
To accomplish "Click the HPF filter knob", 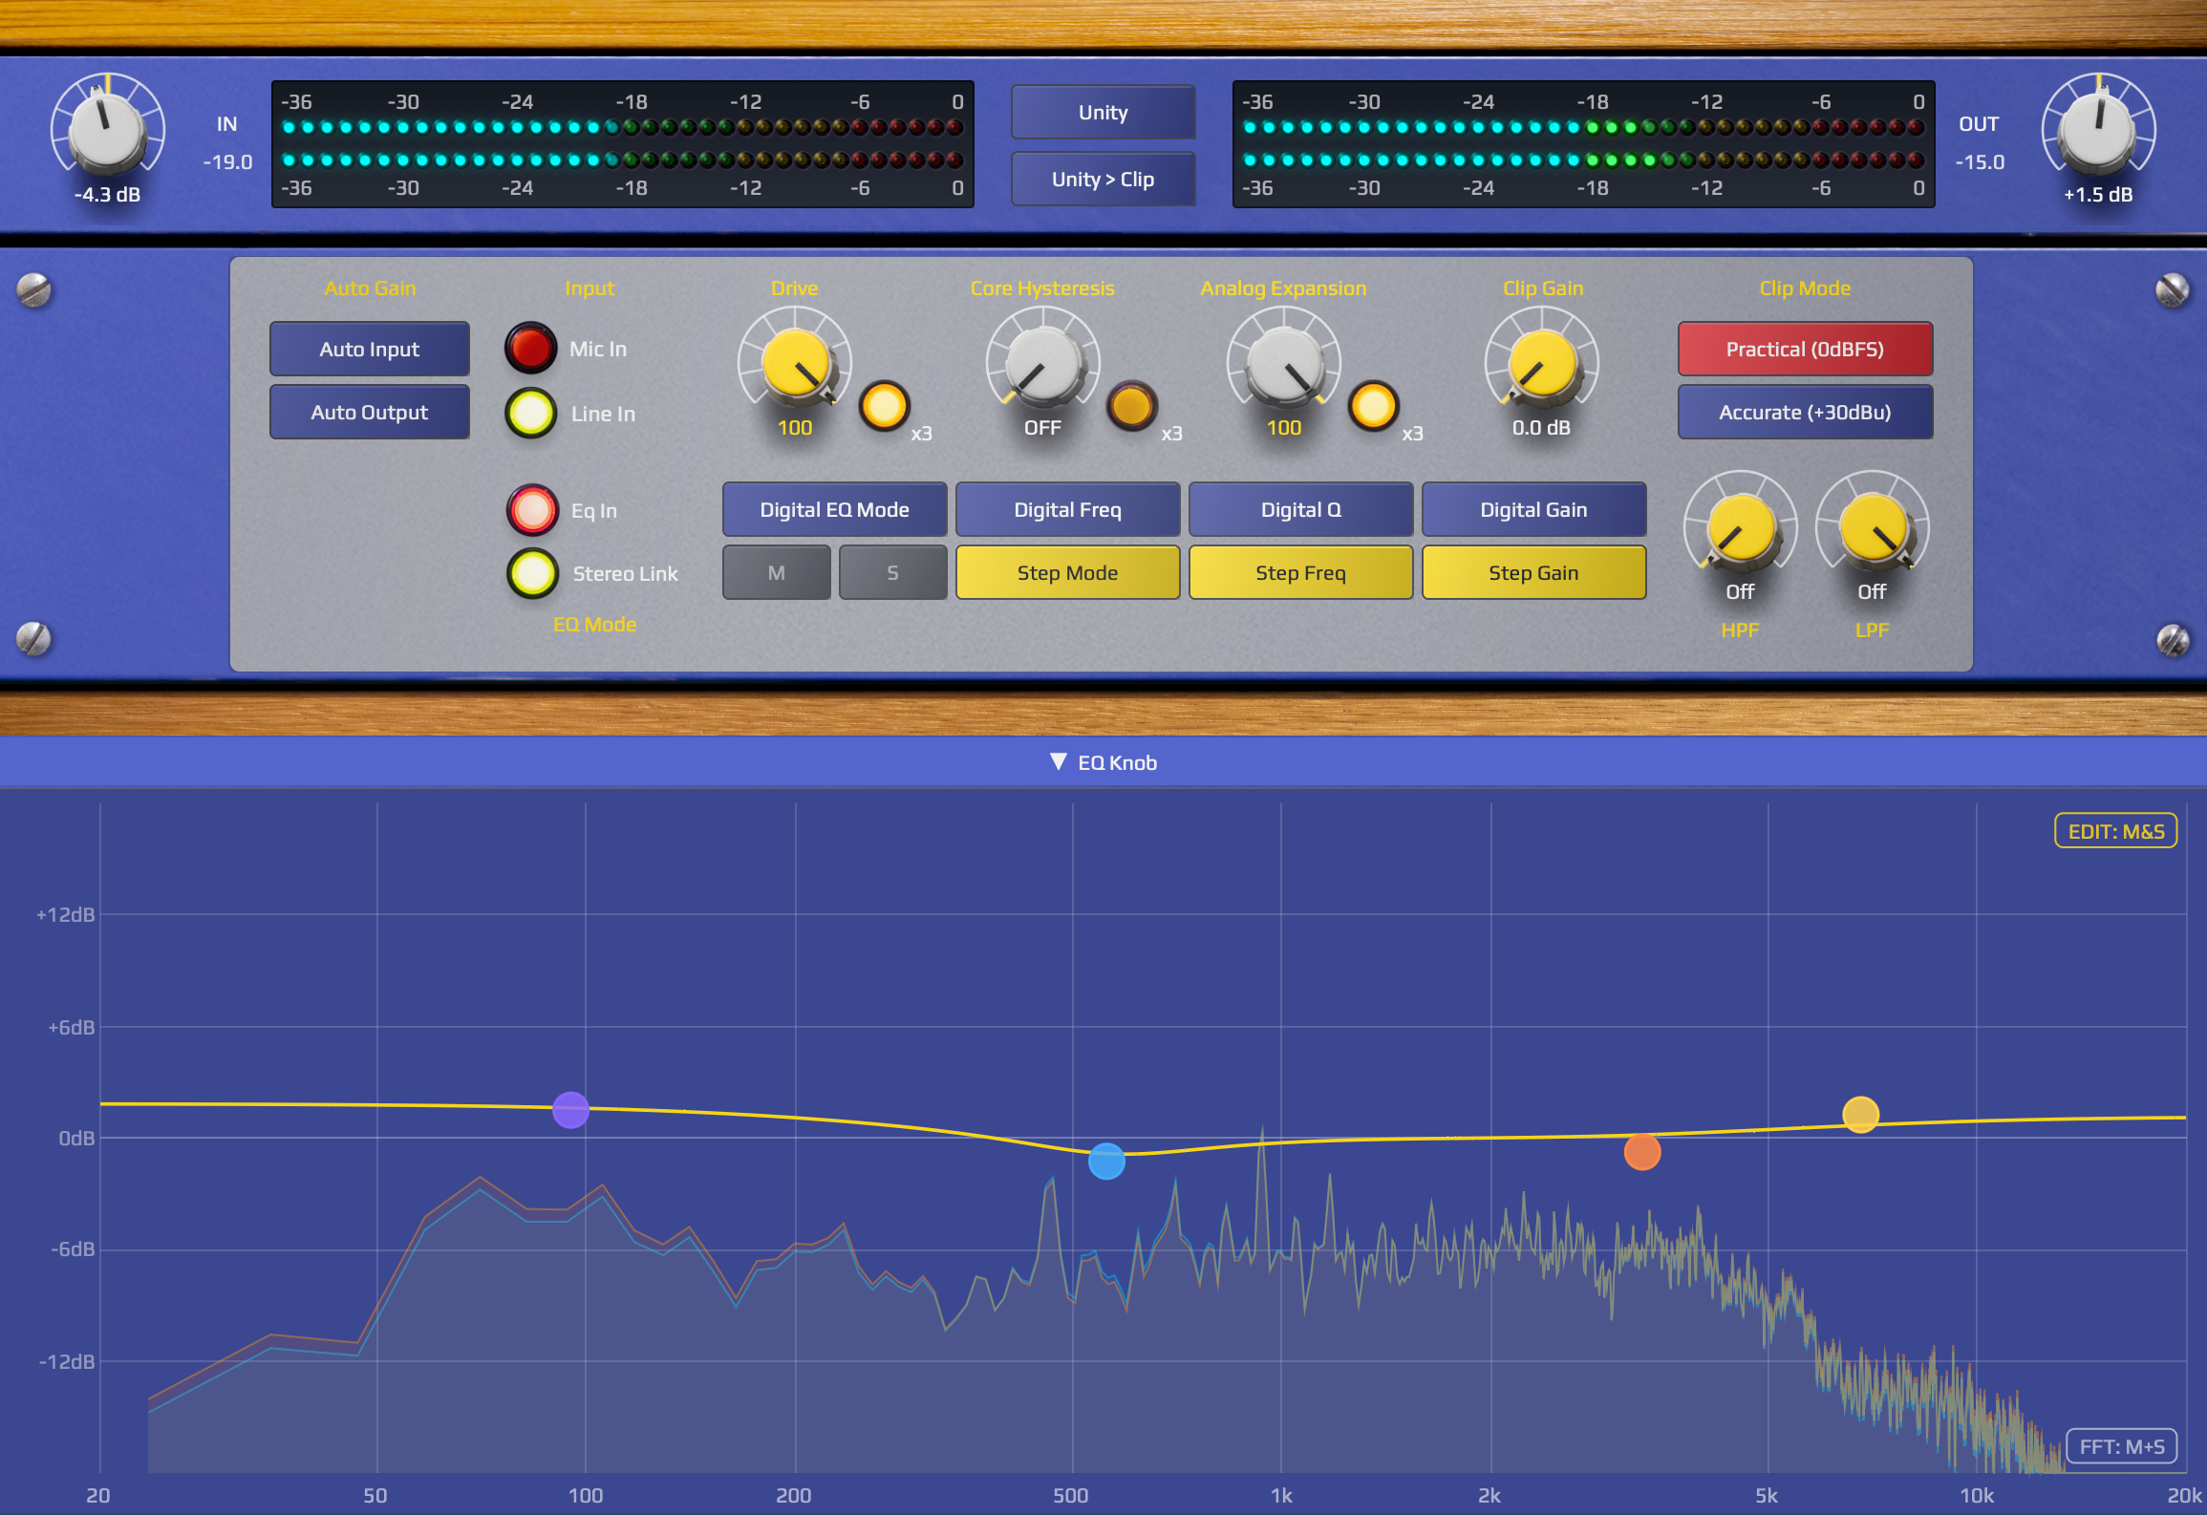I will pos(1740,527).
